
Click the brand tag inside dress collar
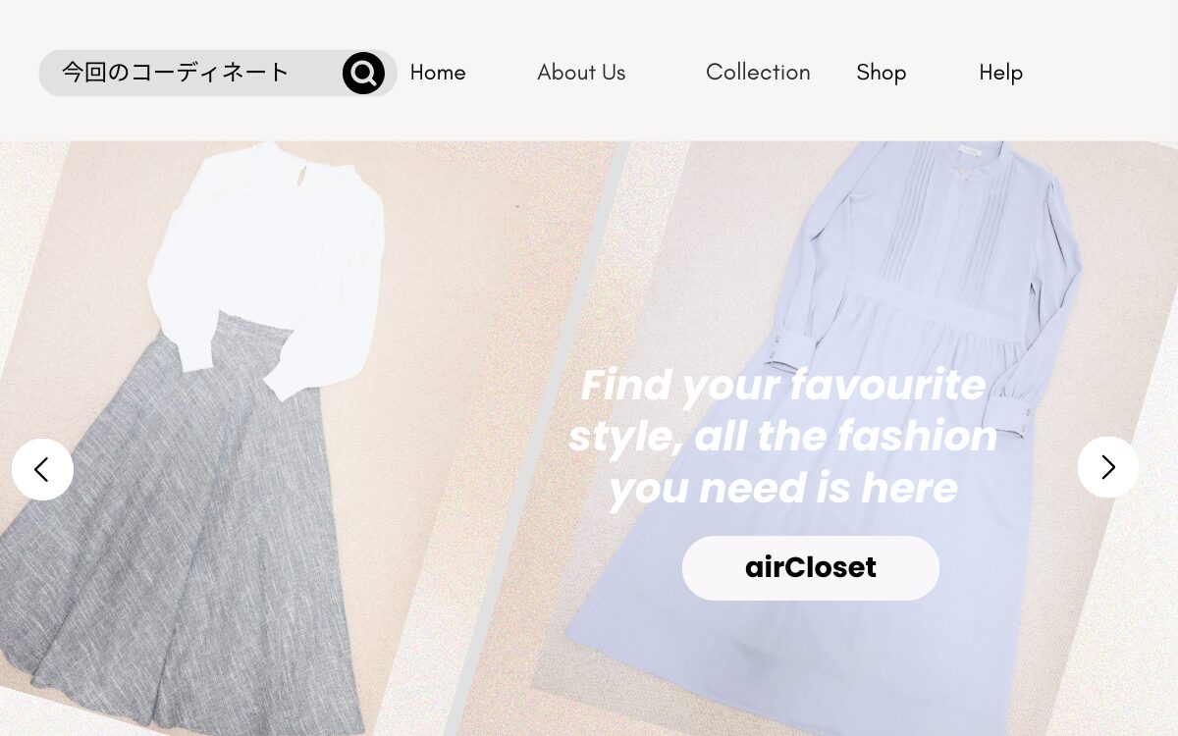click(x=970, y=149)
